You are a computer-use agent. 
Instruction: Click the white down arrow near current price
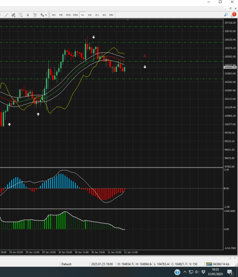145,67
